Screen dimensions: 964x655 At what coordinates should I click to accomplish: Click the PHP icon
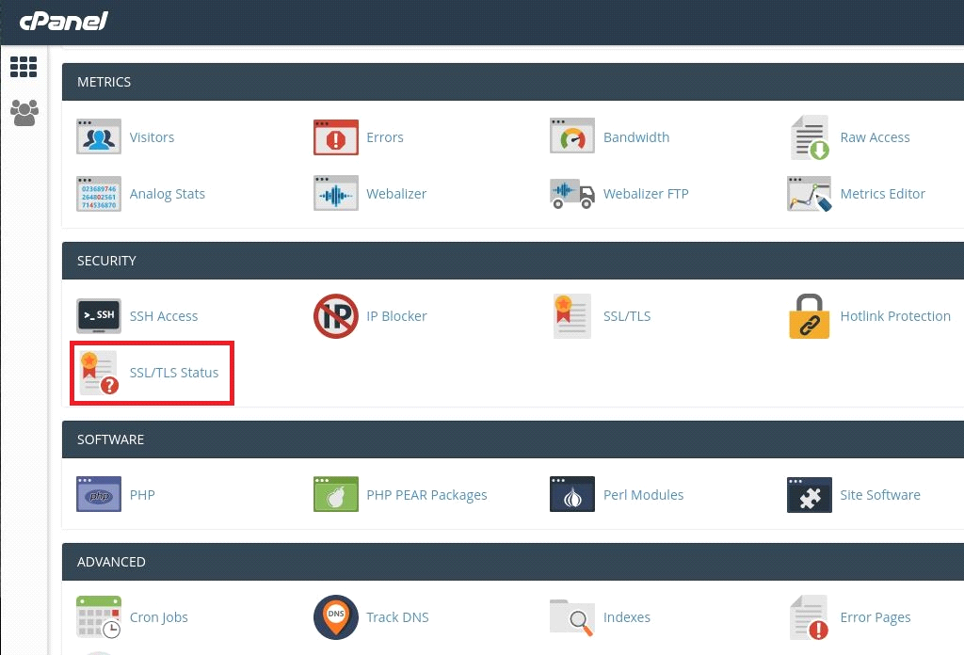point(98,494)
